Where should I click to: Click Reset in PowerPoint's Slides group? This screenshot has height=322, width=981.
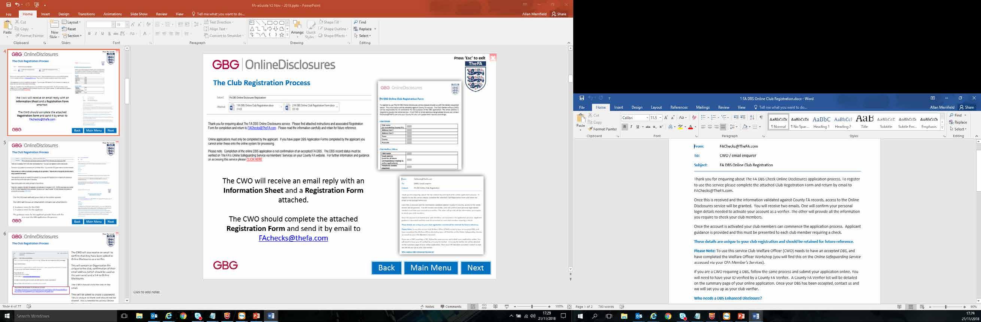tap(69, 29)
